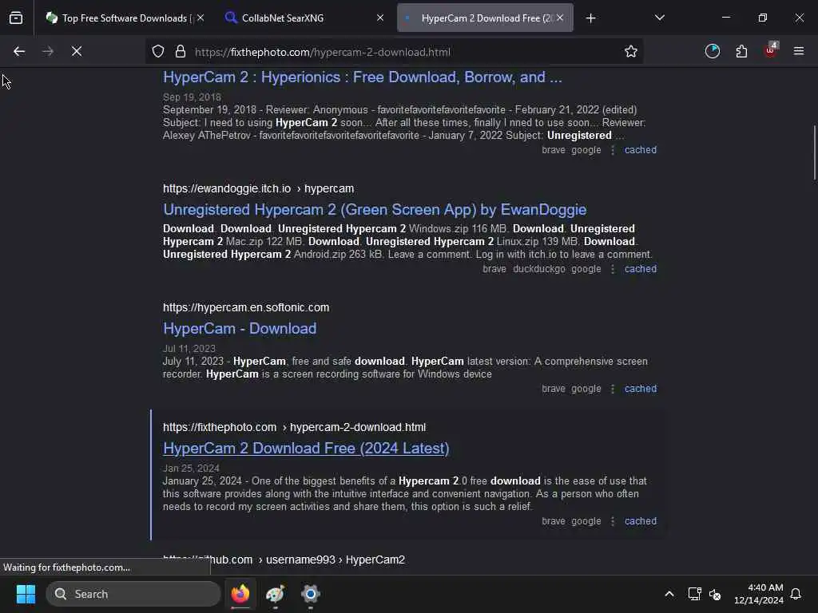Click ewandoggie.itch.io result URL

tap(258, 188)
